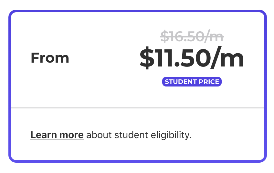Click the crossed-out $16.50/m price

point(192,36)
